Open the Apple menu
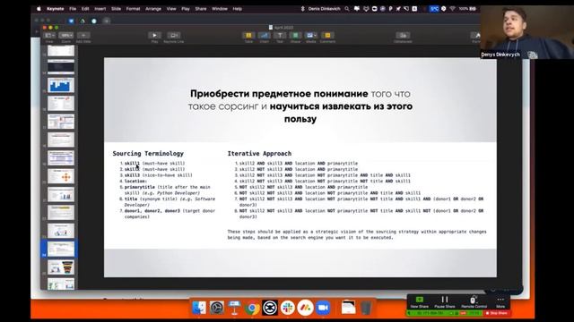The height and width of the screenshot is (322, 574). pyautogui.click(x=39, y=9)
